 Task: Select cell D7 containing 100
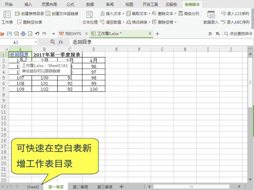pos(94,89)
